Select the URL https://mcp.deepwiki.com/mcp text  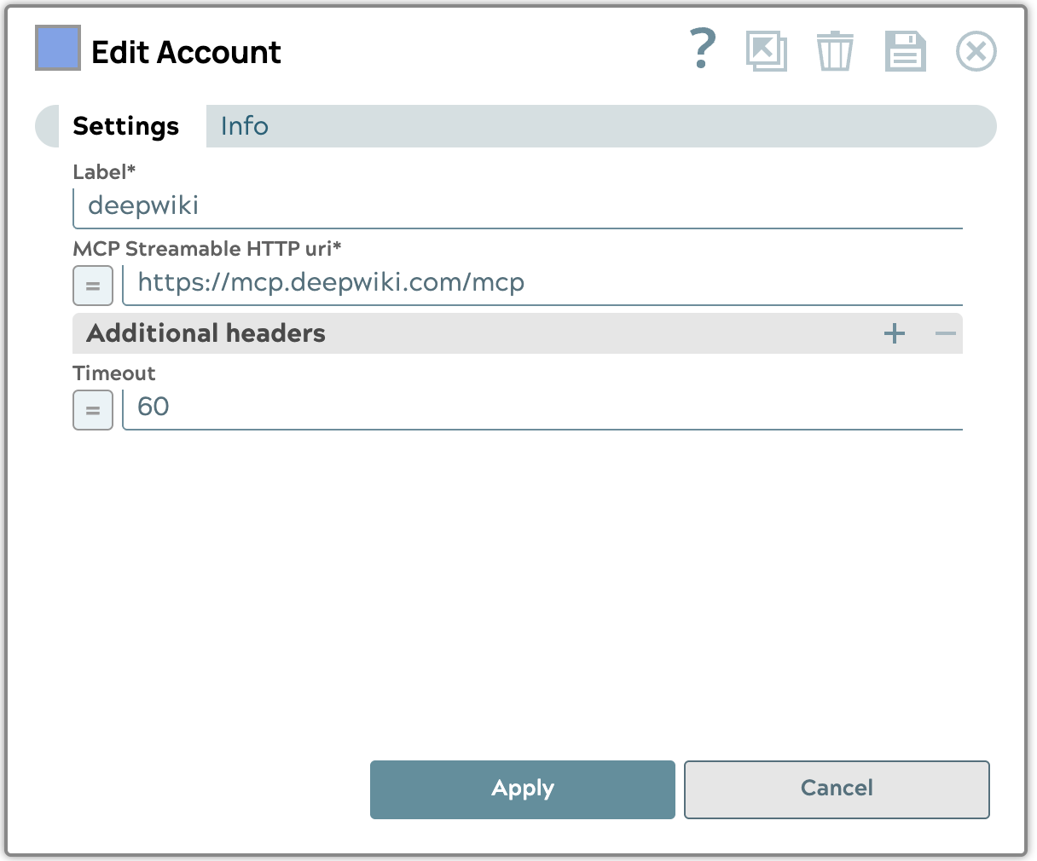[x=330, y=282]
